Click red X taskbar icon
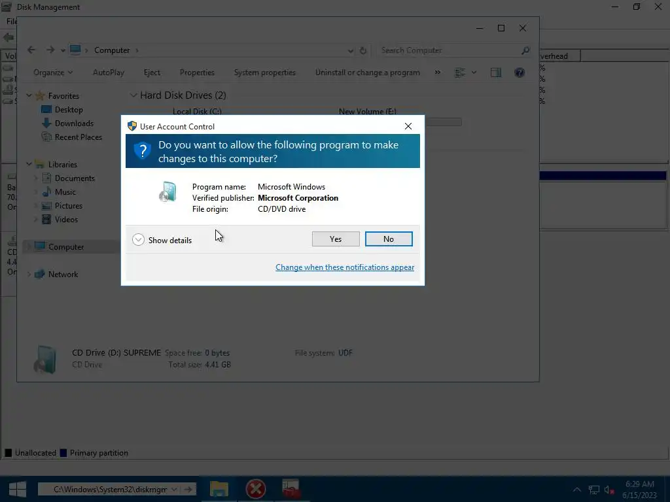 click(x=256, y=489)
